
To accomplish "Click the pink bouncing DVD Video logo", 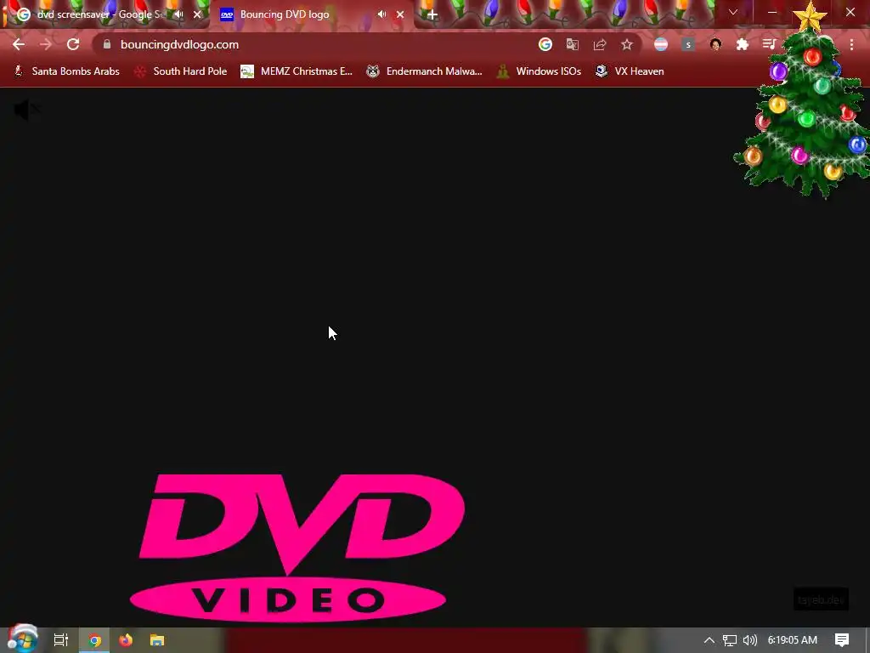I will pos(297,548).
